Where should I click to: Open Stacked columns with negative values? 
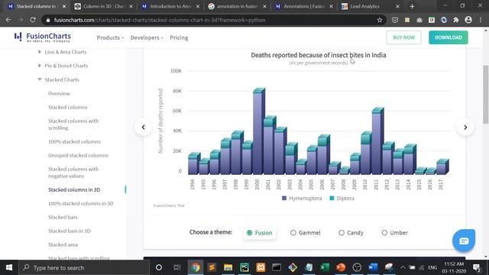(x=73, y=173)
